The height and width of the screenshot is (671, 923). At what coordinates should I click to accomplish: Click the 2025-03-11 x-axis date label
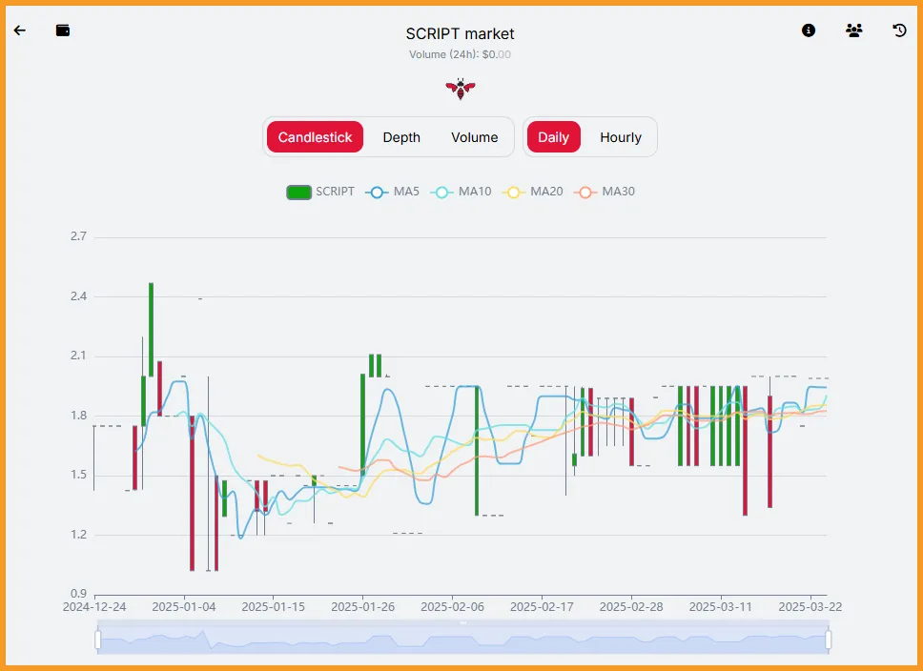coord(721,607)
